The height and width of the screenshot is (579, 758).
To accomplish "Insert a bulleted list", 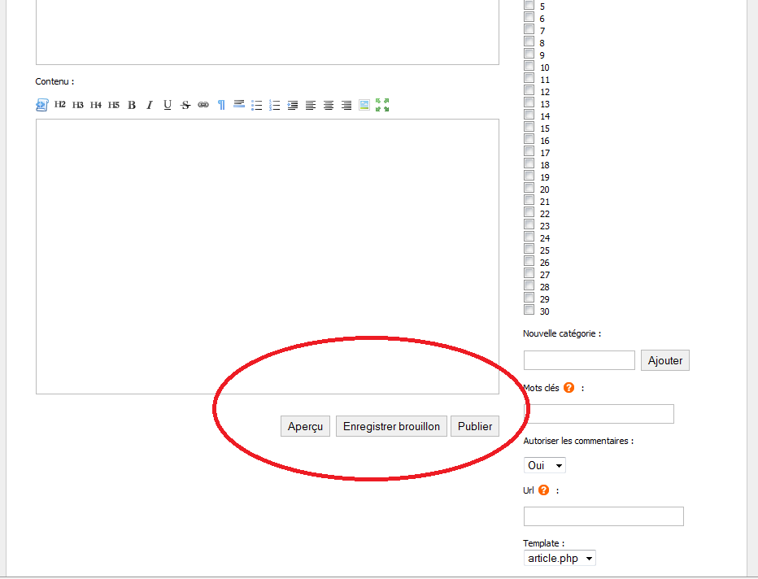I will pos(257,105).
